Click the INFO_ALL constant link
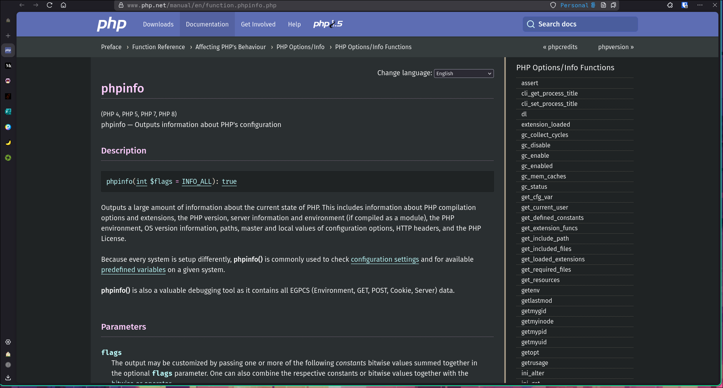The height and width of the screenshot is (388, 723). pos(197,182)
